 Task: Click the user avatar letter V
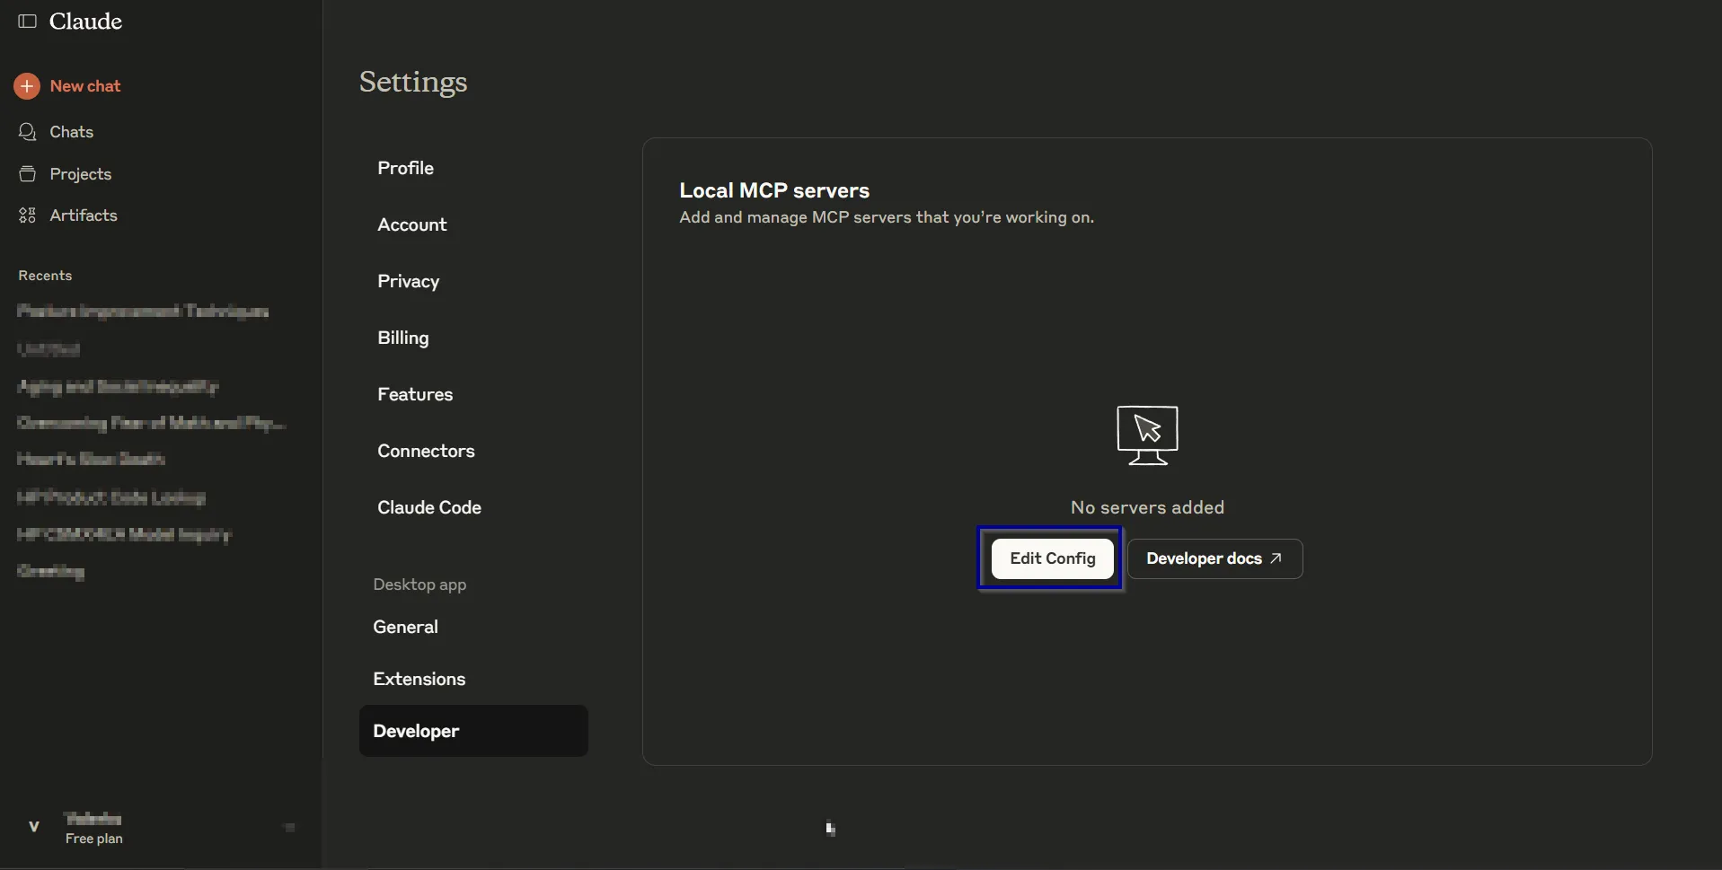[x=34, y=827]
